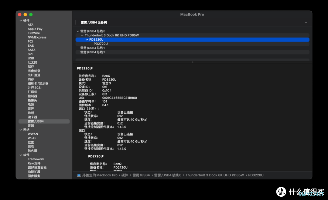Collapse the selected PD3220U node chevron
Image resolution: width=328 pixels, height=200 pixels.
tap(87, 39)
